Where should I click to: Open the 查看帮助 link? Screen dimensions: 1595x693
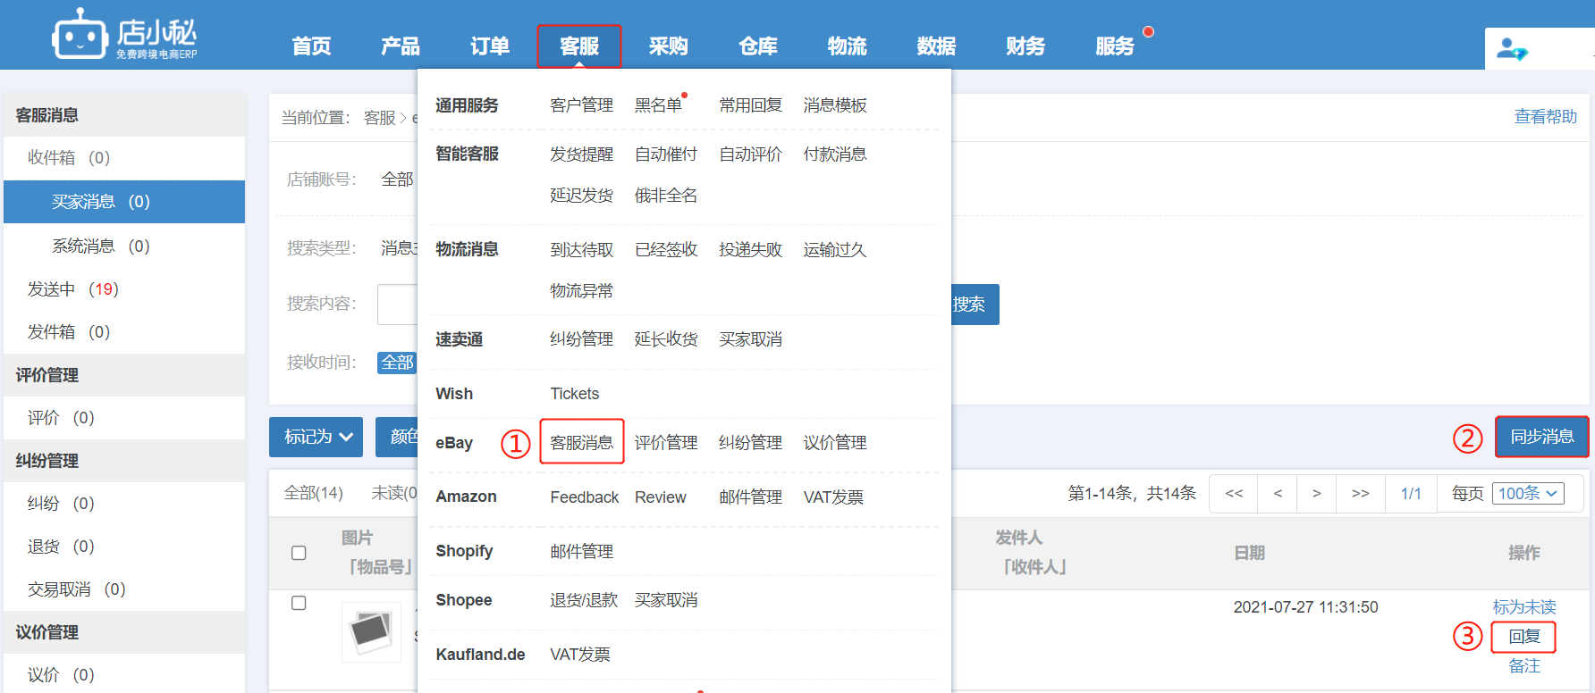click(1545, 117)
